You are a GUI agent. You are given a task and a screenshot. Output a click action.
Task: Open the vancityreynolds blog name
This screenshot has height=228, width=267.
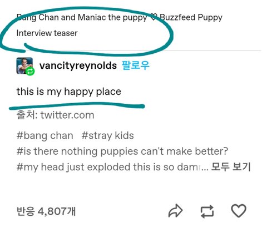tap(78, 65)
